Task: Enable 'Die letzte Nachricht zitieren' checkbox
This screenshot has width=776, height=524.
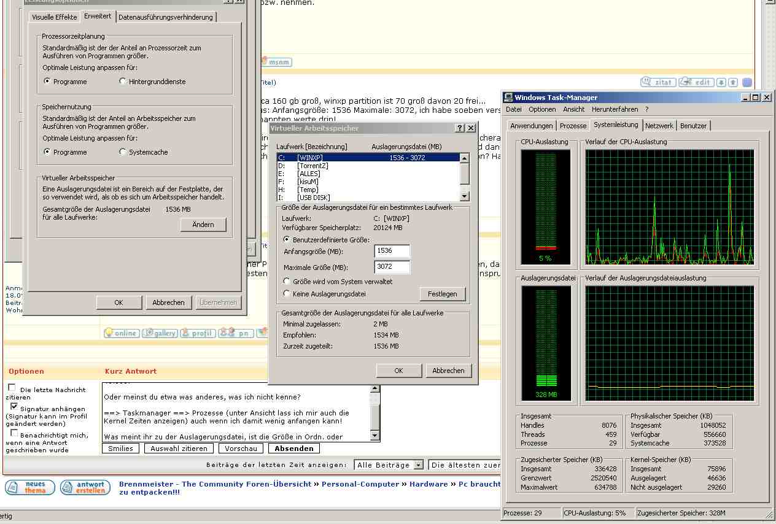Action: pyautogui.click(x=12, y=388)
